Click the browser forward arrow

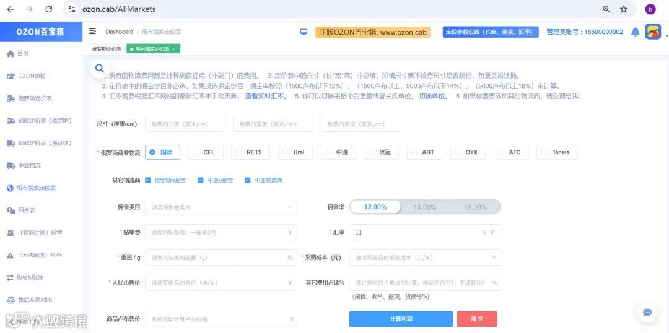pos(30,9)
